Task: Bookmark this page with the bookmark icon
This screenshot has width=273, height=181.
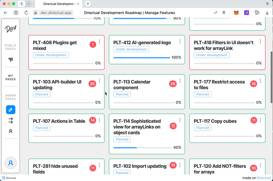Action: pos(224,12)
